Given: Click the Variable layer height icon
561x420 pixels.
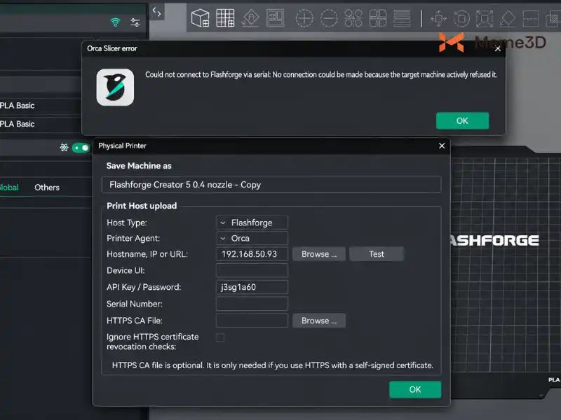Looking at the screenshot, I should (402, 18).
